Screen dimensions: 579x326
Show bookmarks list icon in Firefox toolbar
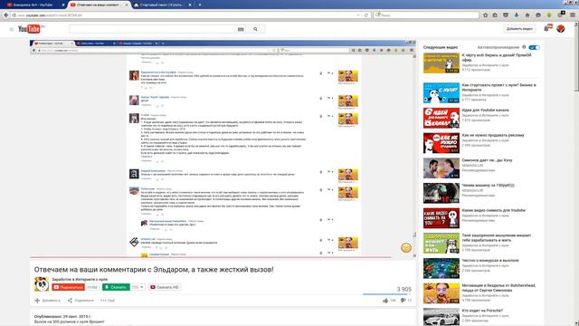[495, 15]
